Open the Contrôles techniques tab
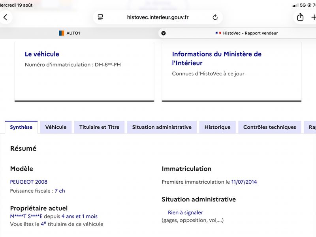Screen dimensions: 316x237 pyautogui.click(x=270, y=127)
